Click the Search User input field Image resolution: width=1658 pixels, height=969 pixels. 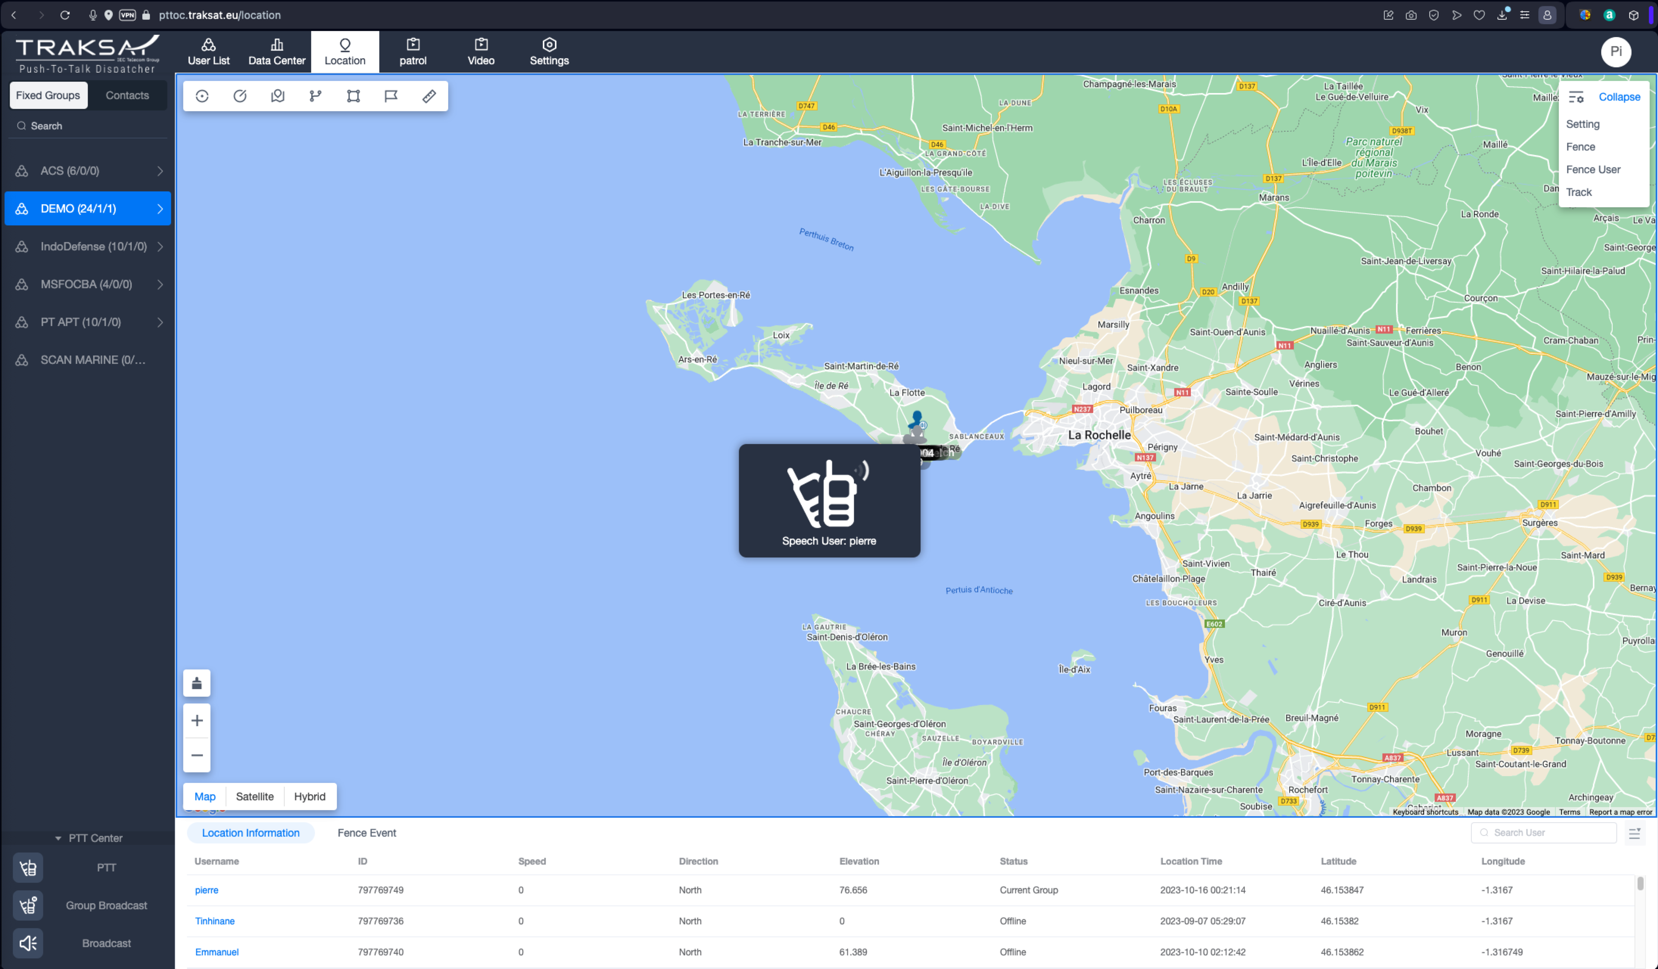1549,832
